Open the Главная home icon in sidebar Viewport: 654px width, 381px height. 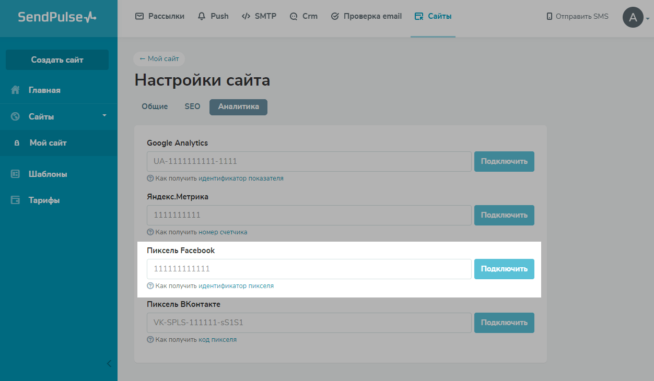[x=16, y=90]
